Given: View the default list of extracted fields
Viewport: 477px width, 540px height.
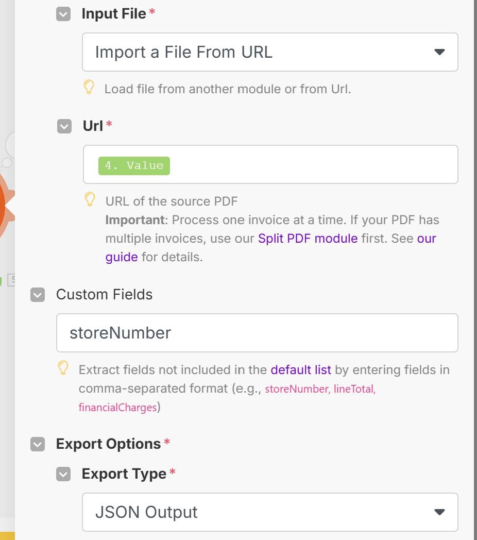Looking at the screenshot, I should tap(300, 369).
